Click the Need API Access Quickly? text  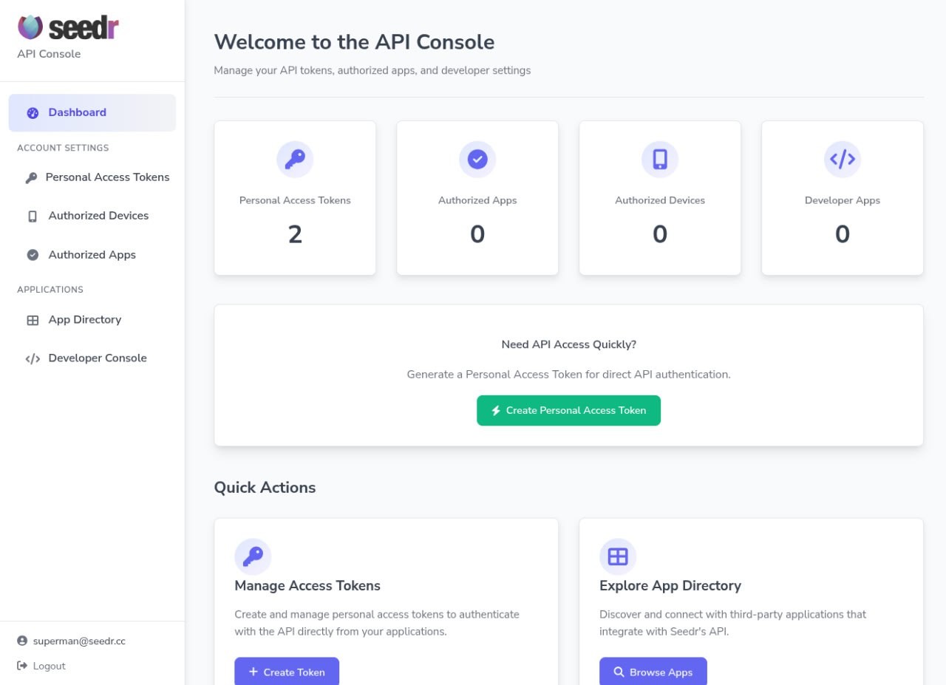click(x=568, y=344)
